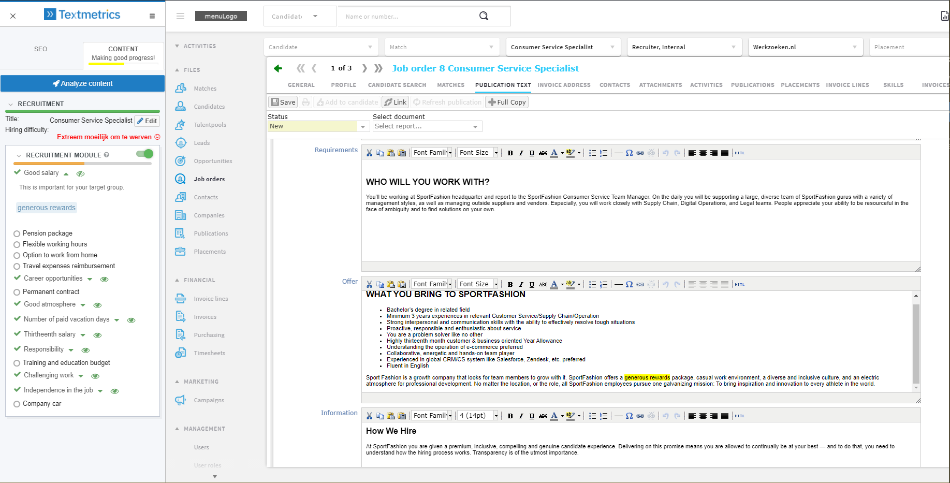This screenshot has height=483, width=950.
Task: Collapse the Recruitment section
Action: (10, 104)
